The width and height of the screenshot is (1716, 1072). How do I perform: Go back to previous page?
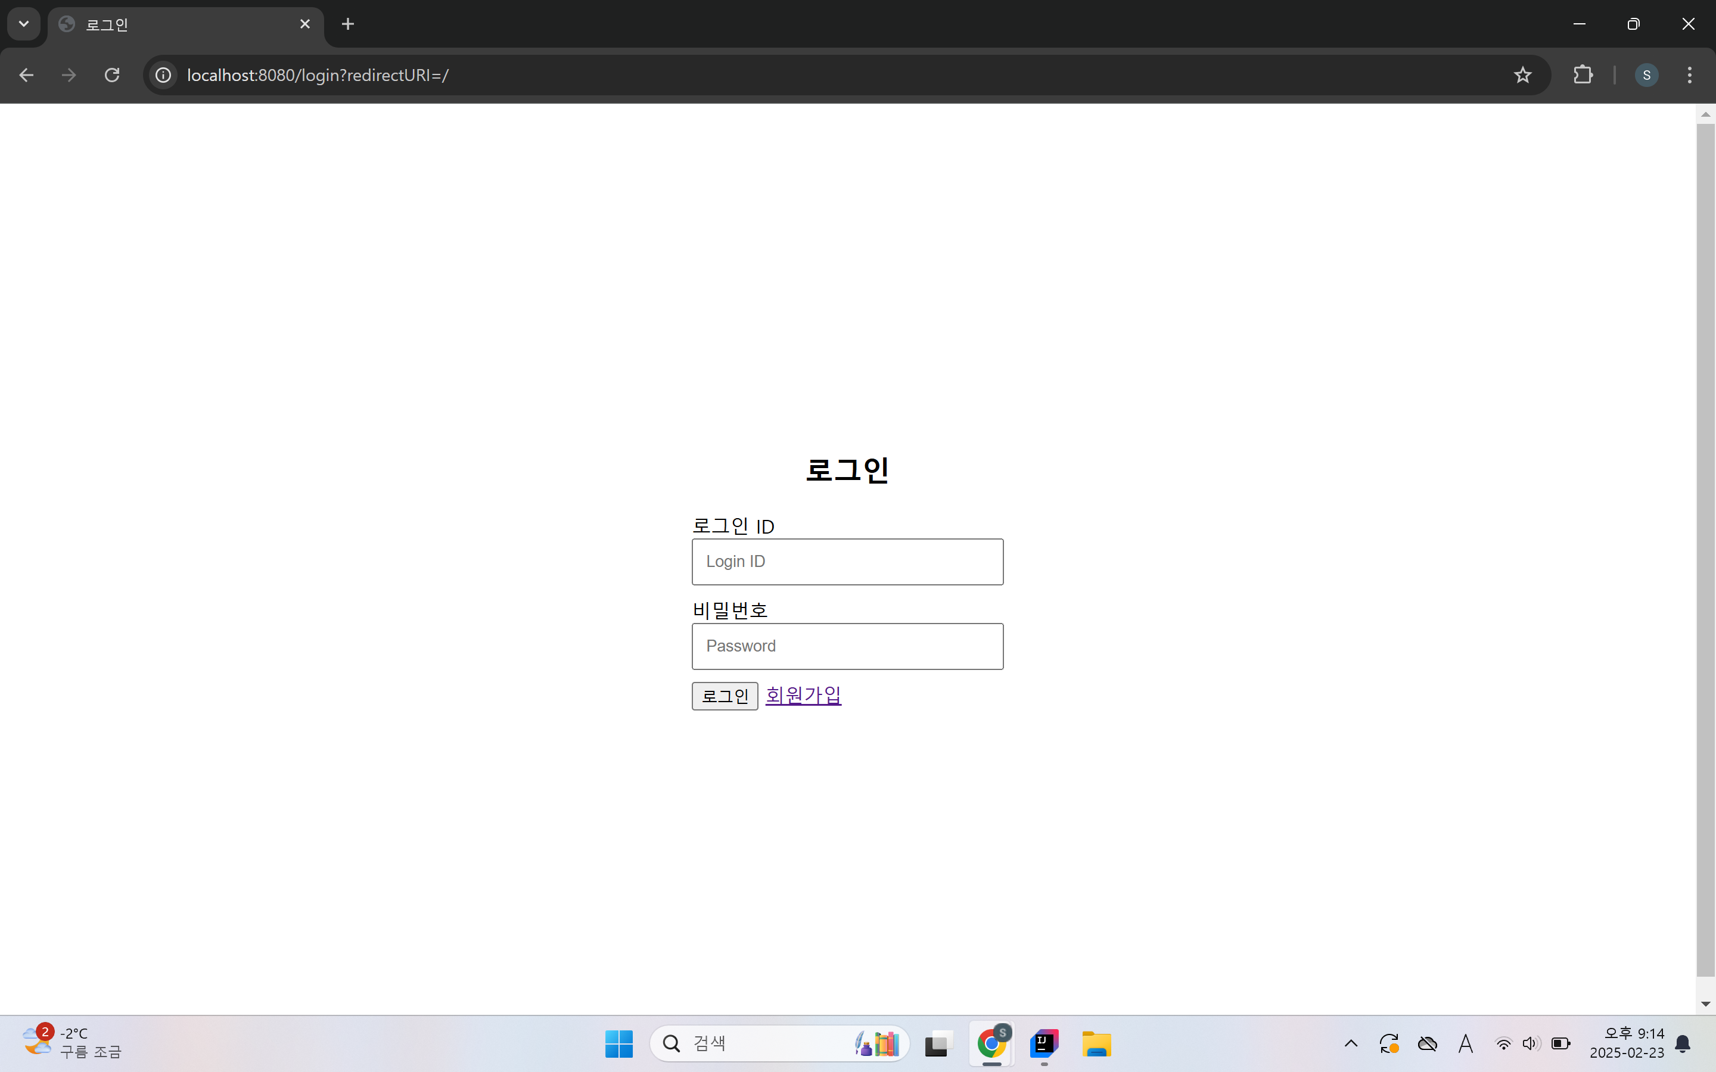26,75
